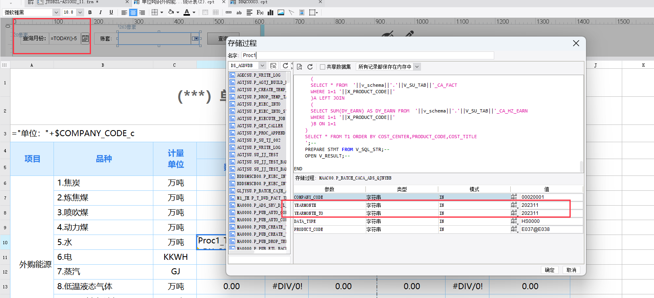Viewport: 654px width, 298px height.
Task: Open the date picker calendar widget icon
Action: [85, 39]
